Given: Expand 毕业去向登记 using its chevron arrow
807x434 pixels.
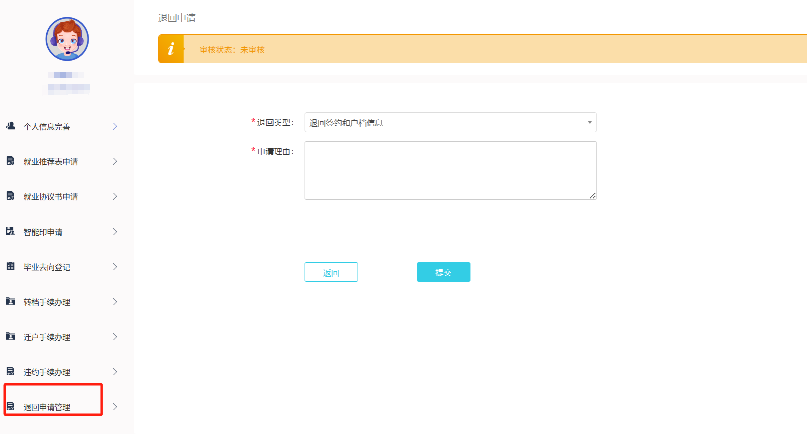Looking at the screenshot, I should pyautogui.click(x=115, y=267).
